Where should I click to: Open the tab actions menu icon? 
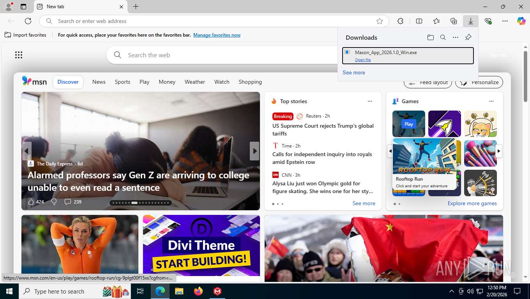[23, 7]
